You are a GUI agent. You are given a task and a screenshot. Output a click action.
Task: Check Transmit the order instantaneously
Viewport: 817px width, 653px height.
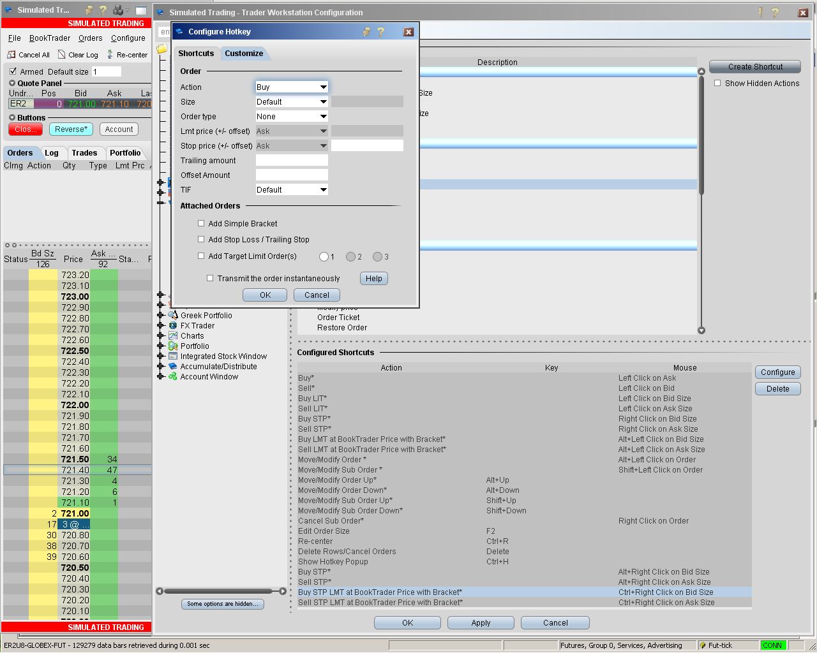coord(210,279)
